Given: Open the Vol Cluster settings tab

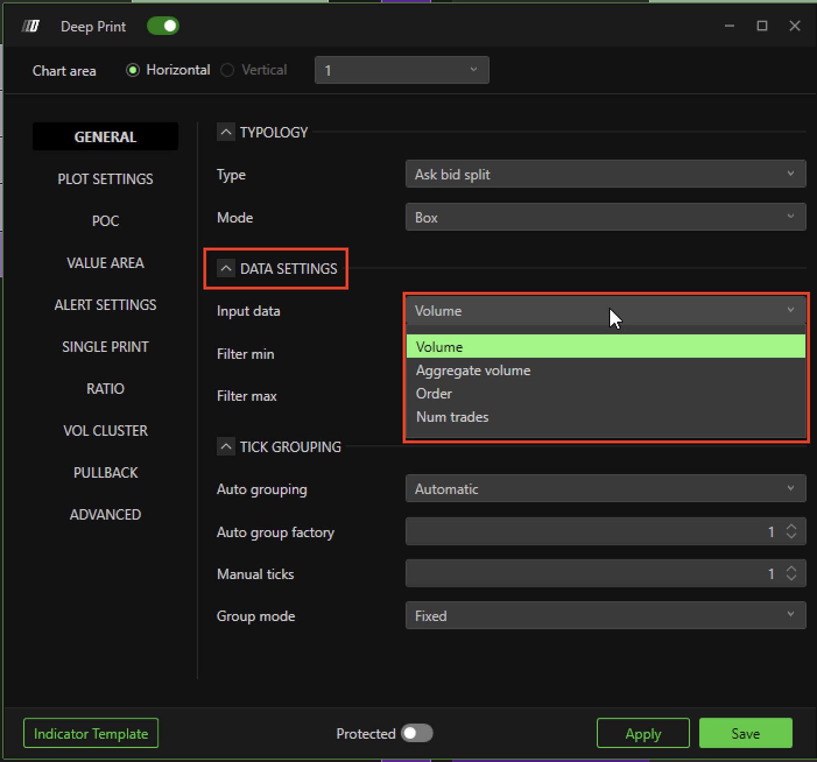Looking at the screenshot, I should 105,431.
